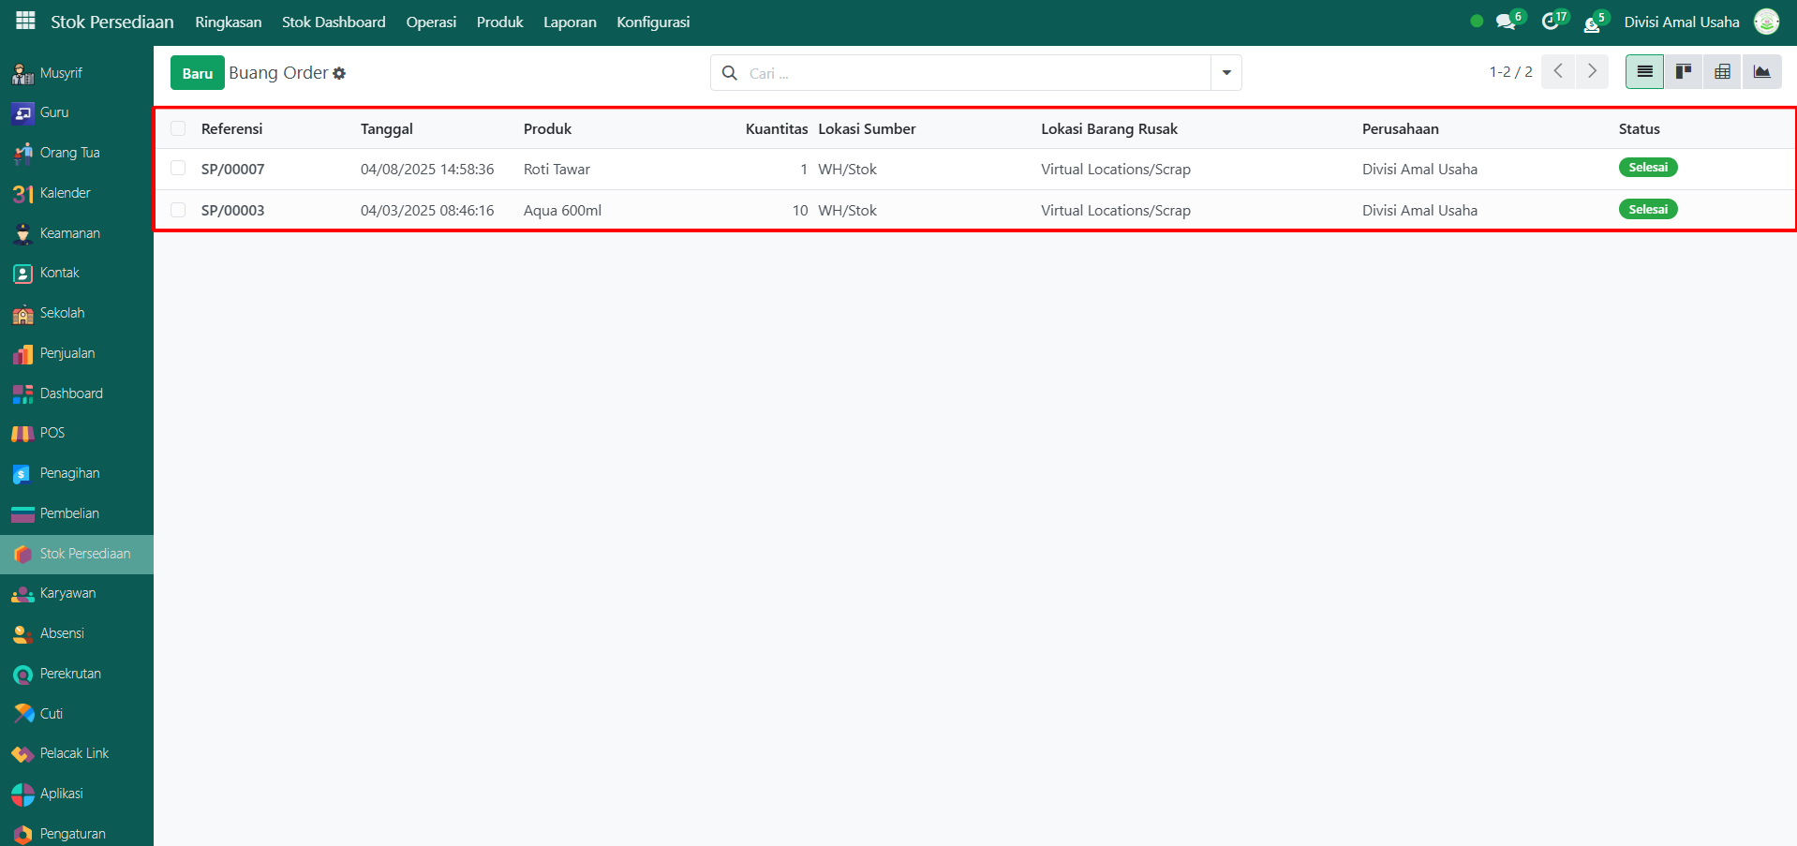Viewport: 1797px width, 846px height.
Task: Open the apps grid menu icon
Action: click(25, 21)
